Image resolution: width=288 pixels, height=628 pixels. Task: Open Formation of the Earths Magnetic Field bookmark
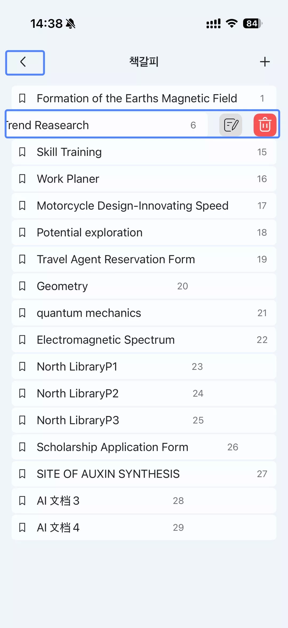137,98
